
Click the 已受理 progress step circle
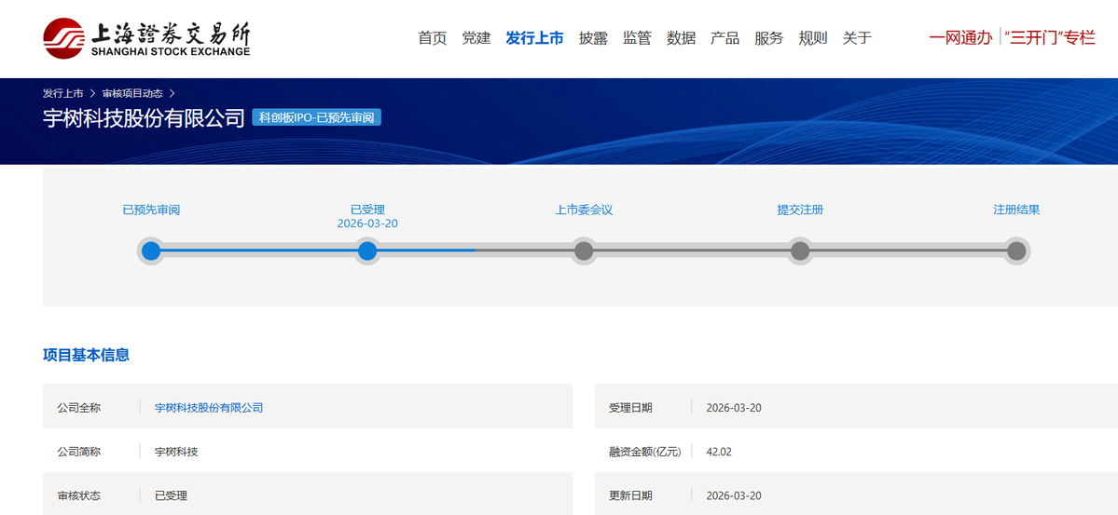click(x=367, y=251)
